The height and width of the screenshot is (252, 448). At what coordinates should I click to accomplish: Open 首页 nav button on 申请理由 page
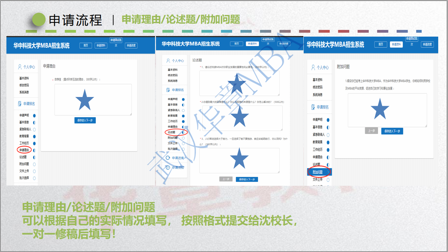pyautogui.click(x=86, y=45)
